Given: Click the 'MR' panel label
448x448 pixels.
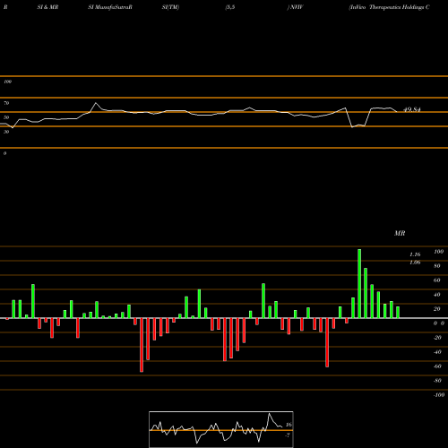Looking at the screenshot, I should point(400,233).
